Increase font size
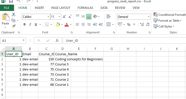Viewport: 186px width, 99px height. pos(64,17)
